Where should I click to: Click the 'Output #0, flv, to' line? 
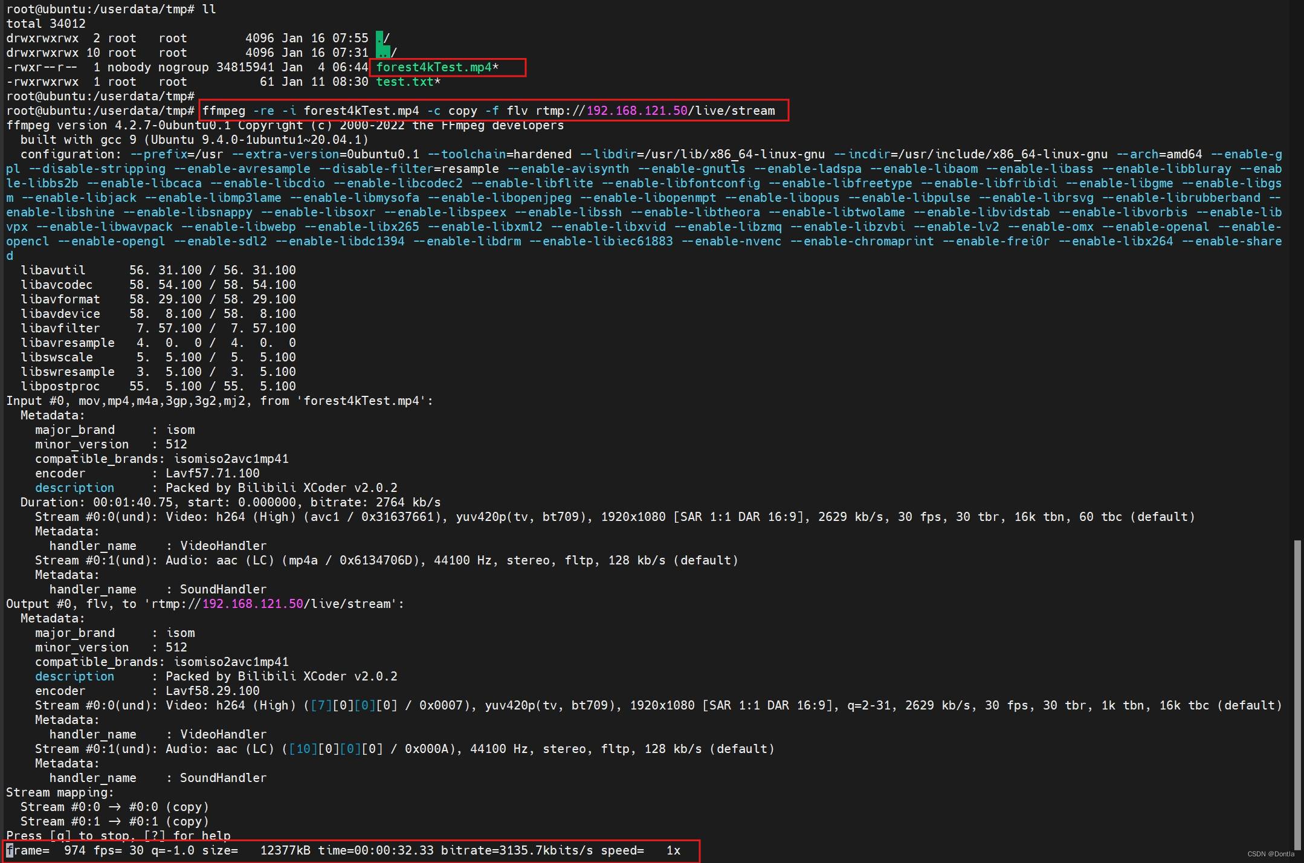click(205, 604)
